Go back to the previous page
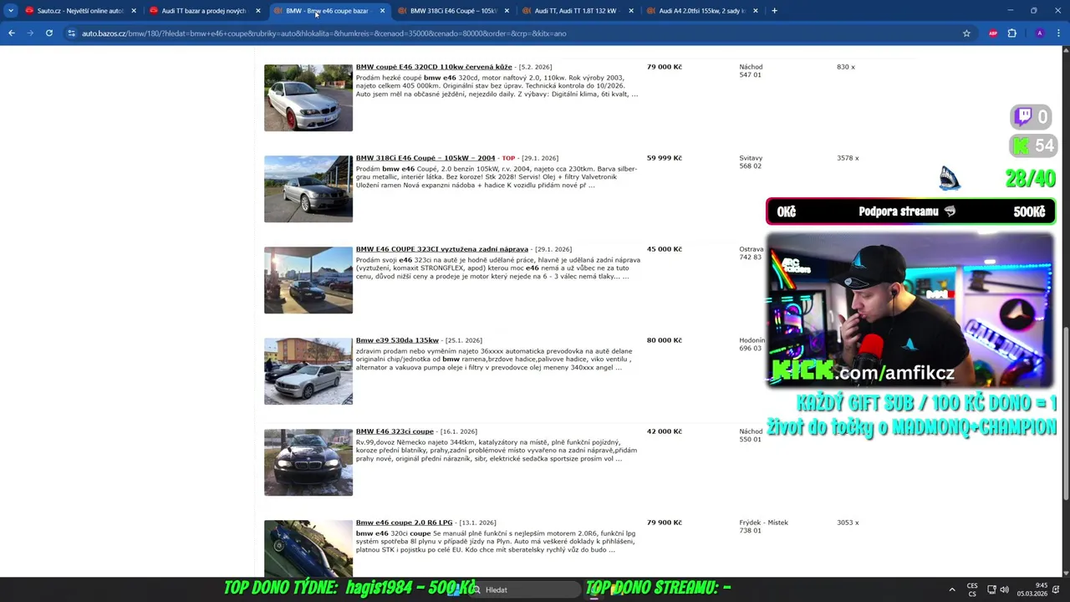 pos(12,33)
